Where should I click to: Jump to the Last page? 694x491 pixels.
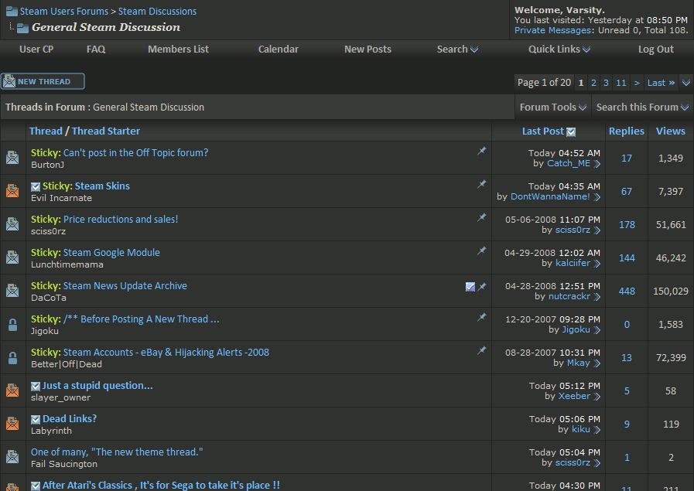pyautogui.click(x=661, y=83)
